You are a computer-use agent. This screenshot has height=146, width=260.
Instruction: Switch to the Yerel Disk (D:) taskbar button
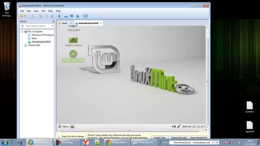pyautogui.click(x=144, y=142)
